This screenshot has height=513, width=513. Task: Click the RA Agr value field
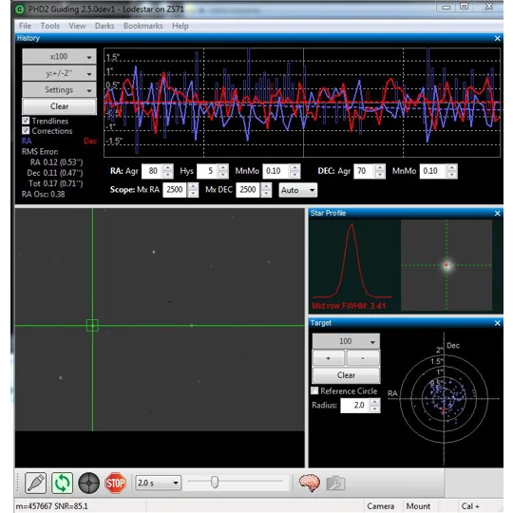pyautogui.click(x=152, y=171)
